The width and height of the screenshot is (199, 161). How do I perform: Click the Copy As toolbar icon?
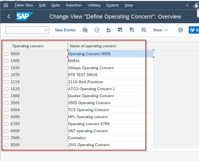coord(85,30)
